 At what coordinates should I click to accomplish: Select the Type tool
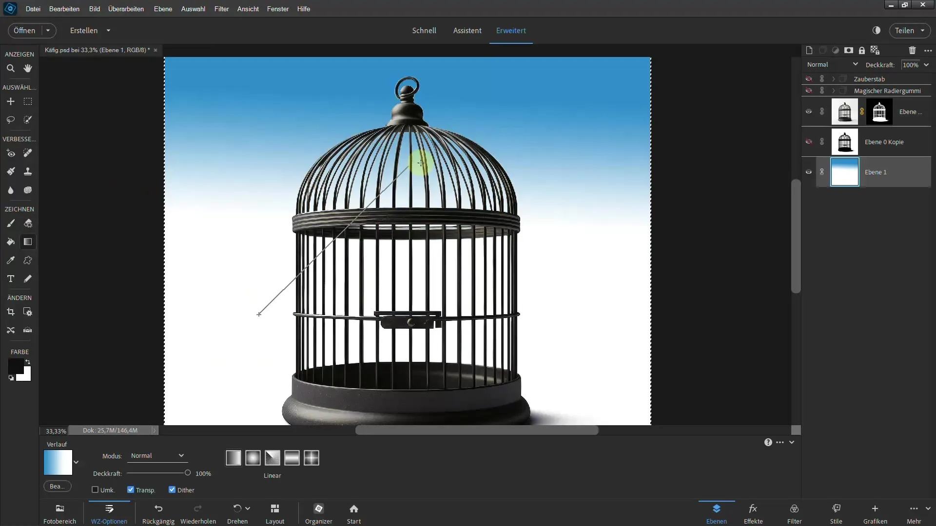(x=10, y=279)
